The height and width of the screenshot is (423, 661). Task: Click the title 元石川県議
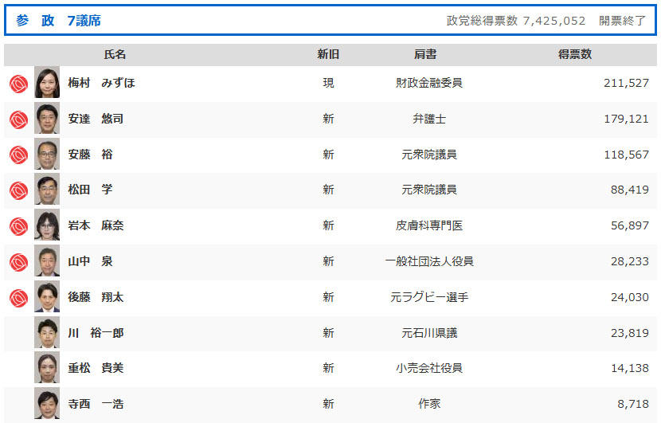429,333
